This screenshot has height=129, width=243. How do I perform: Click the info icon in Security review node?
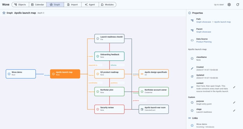point(98,109)
